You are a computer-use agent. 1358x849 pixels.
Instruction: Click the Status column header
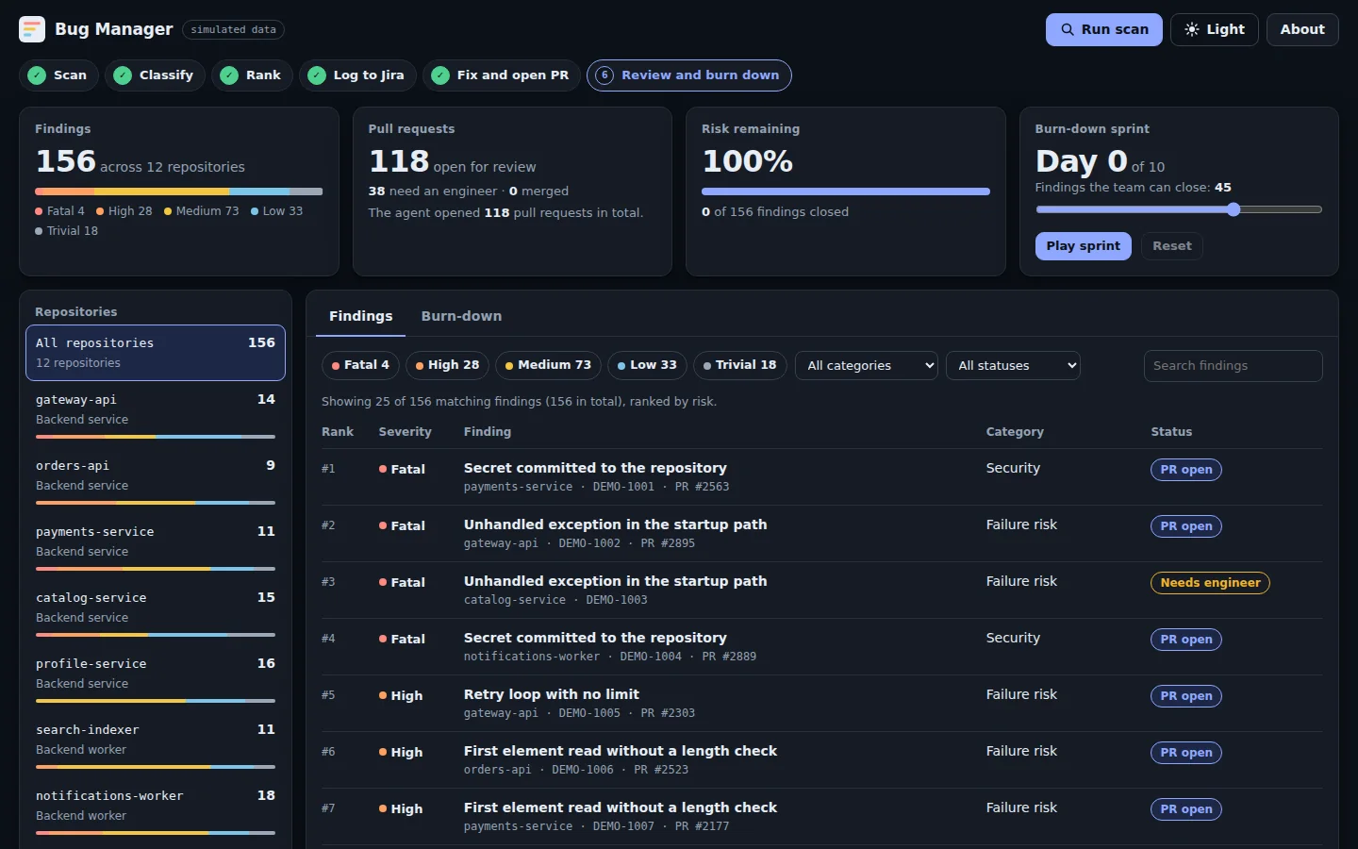(1171, 432)
